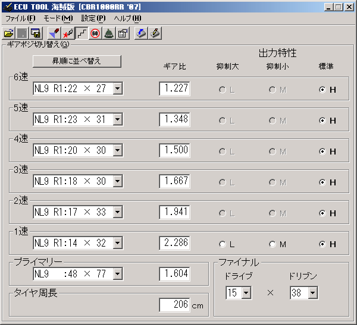Click the read from ECU chip icon
The height and width of the screenshot is (325, 357).
click(142, 33)
